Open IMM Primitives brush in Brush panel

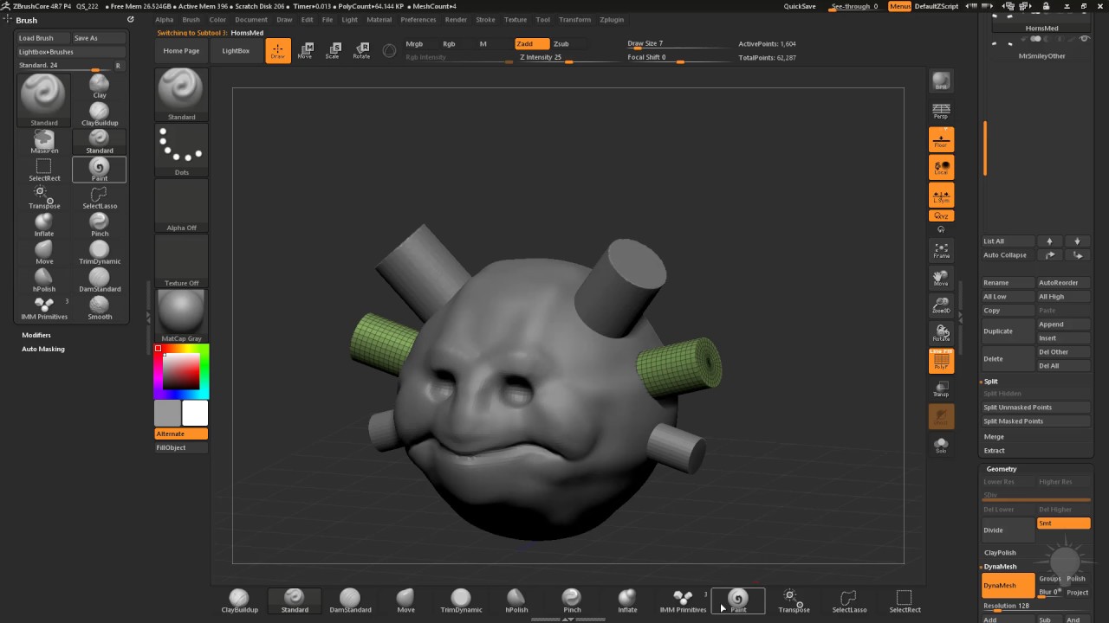tap(44, 308)
